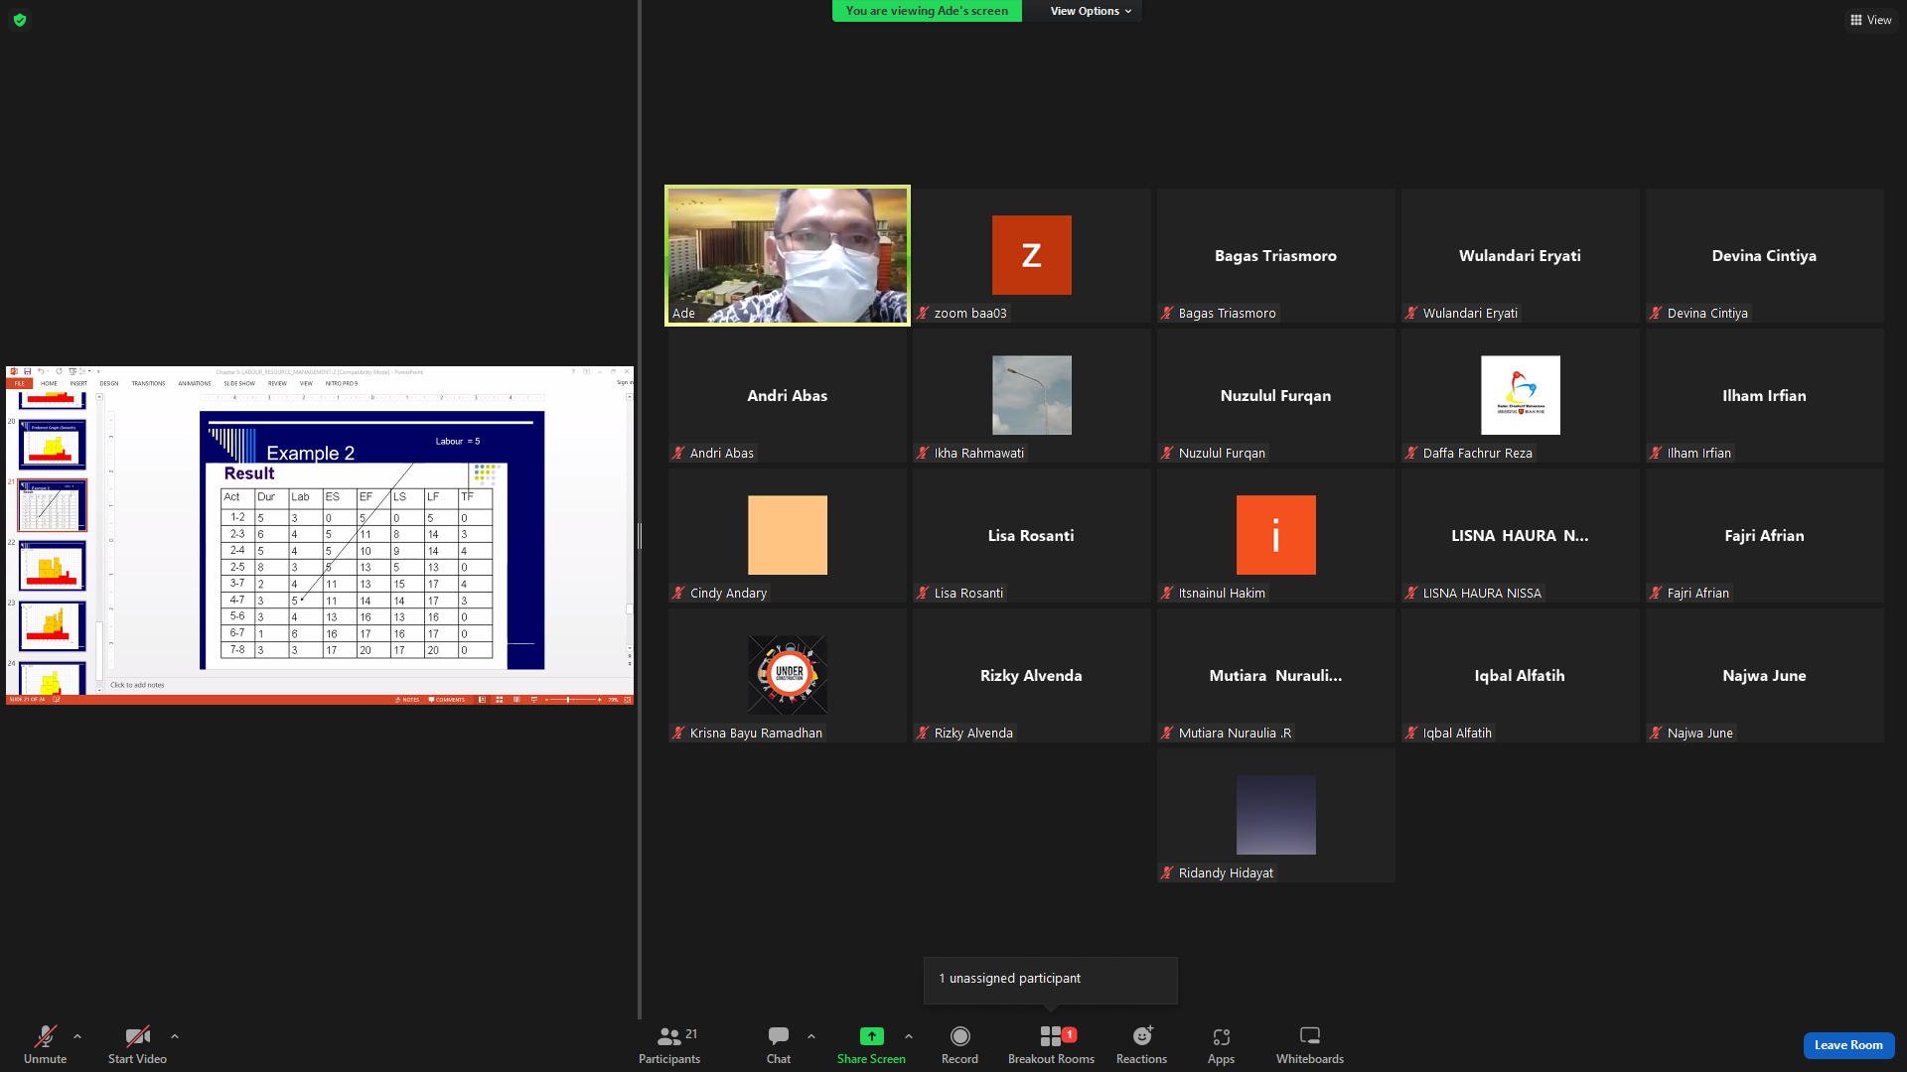The height and width of the screenshot is (1072, 1907).
Task: Select the zoom baa03 participant tile
Action: 1031,255
